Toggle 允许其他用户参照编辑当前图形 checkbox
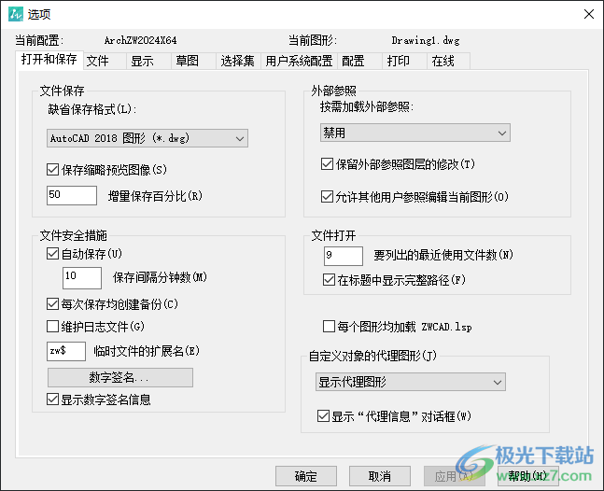604x491 pixels. coord(327,197)
